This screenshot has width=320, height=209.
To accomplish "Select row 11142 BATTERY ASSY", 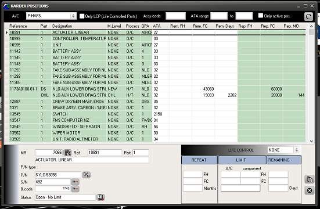I will click(157, 51).
